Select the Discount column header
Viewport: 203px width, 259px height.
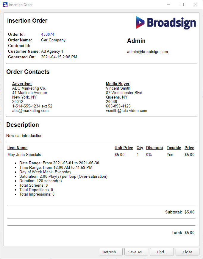[x=154, y=148]
